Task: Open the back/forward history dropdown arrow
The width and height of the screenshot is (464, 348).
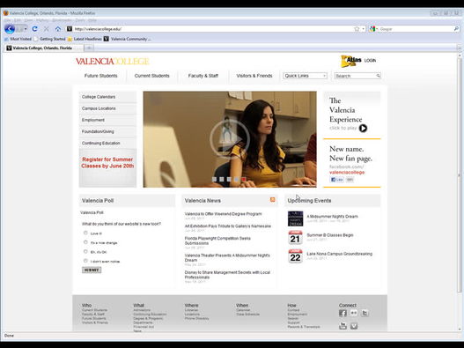Action: (x=26, y=29)
